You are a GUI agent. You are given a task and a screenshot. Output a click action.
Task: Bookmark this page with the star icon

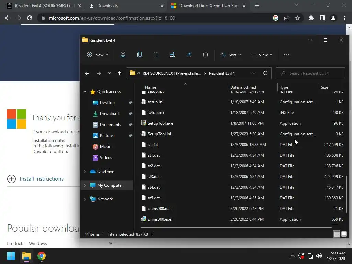point(298,18)
